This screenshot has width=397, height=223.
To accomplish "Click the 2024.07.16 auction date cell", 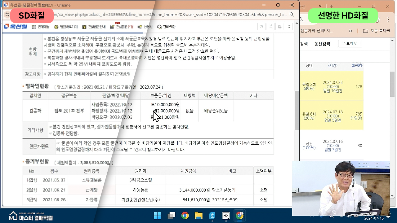I will (x=333, y=146).
